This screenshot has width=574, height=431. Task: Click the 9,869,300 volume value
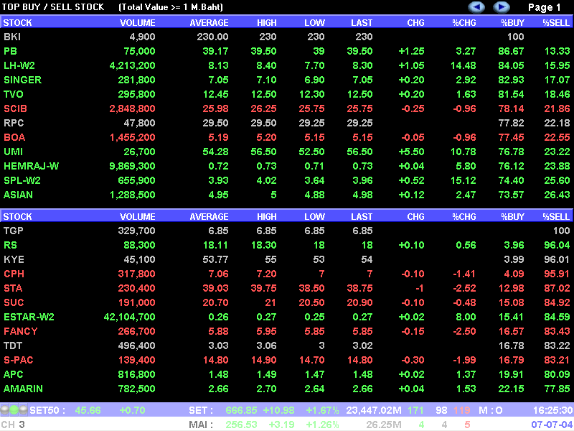click(x=133, y=166)
